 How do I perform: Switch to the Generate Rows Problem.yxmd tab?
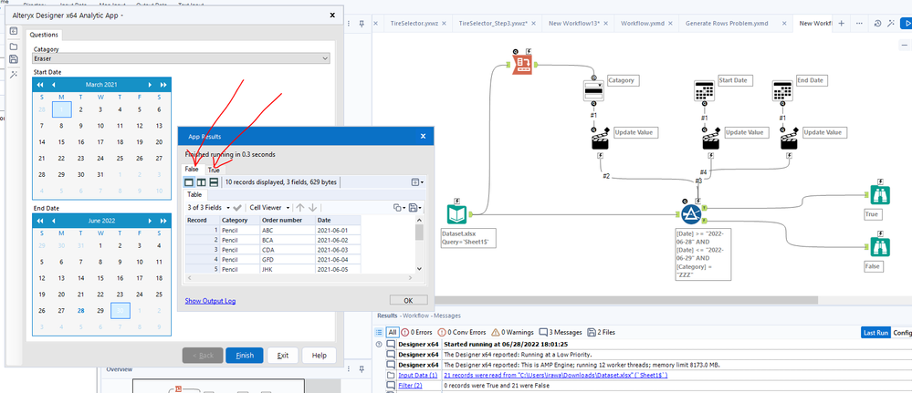pos(727,24)
